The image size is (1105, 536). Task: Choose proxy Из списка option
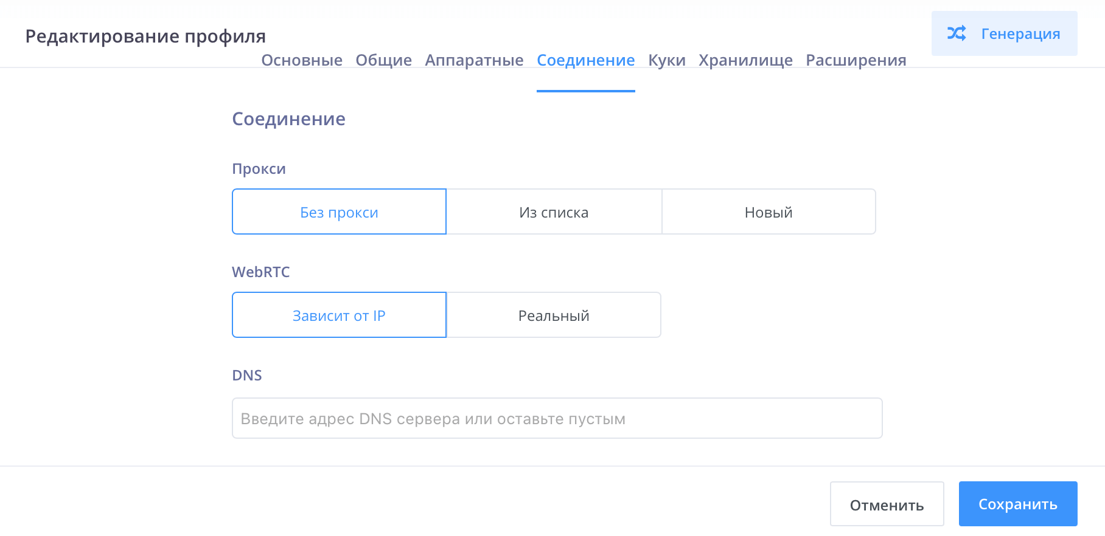(x=554, y=212)
